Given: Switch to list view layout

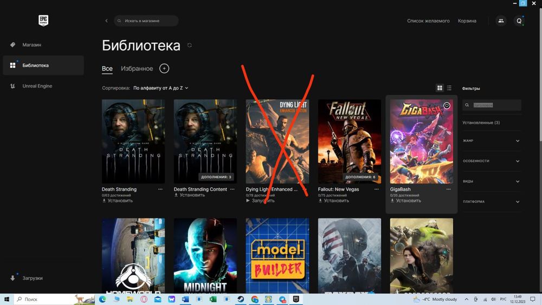Looking at the screenshot, I should [x=449, y=88].
